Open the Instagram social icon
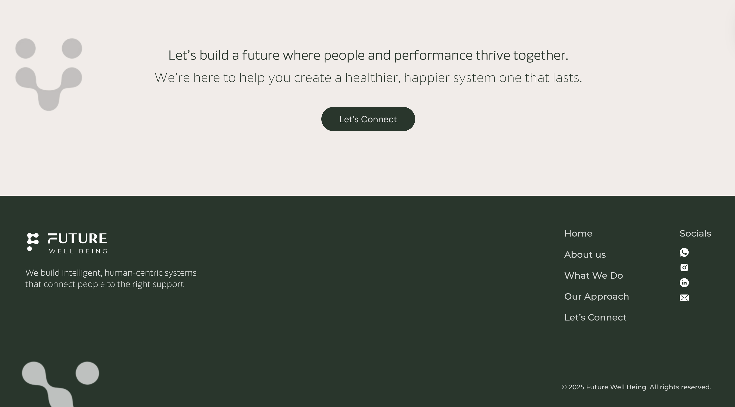This screenshot has width=735, height=407. tap(684, 268)
